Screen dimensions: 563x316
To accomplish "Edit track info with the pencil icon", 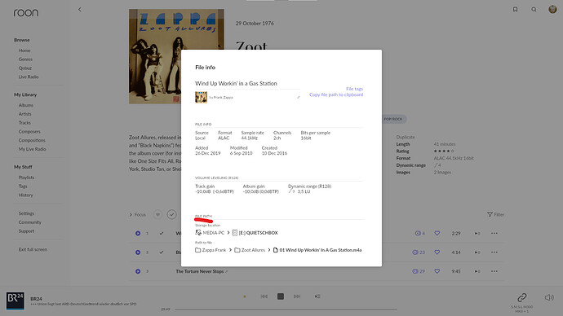I will (x=299, y=97).
